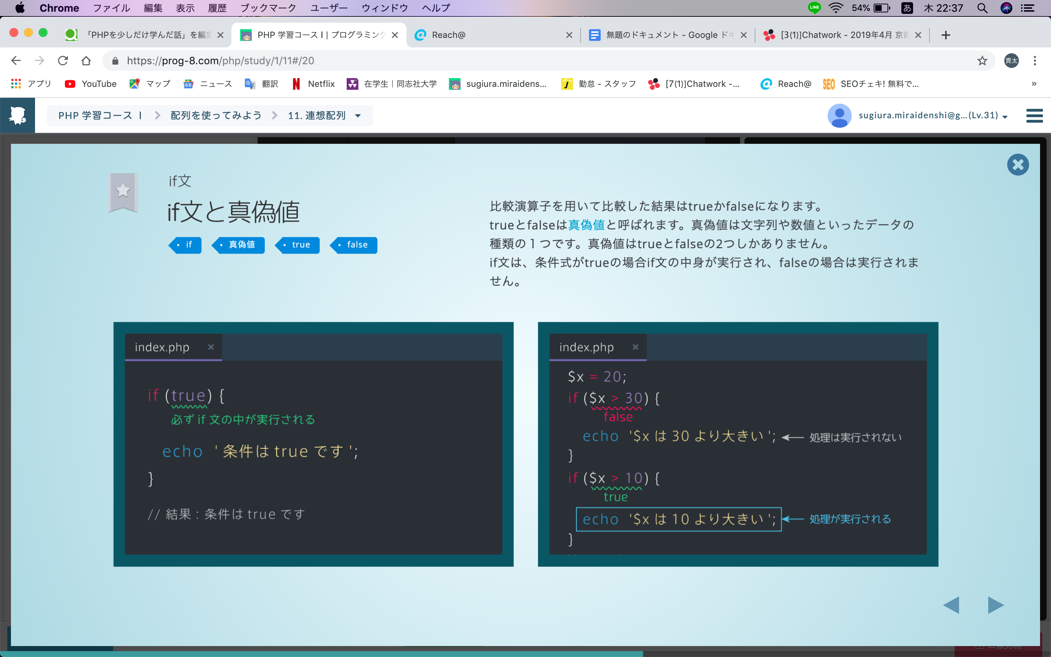Show more bookmarks chevron
Image resolution: width=1051 pixels, height=657 pixels.
click(1034, 84)
